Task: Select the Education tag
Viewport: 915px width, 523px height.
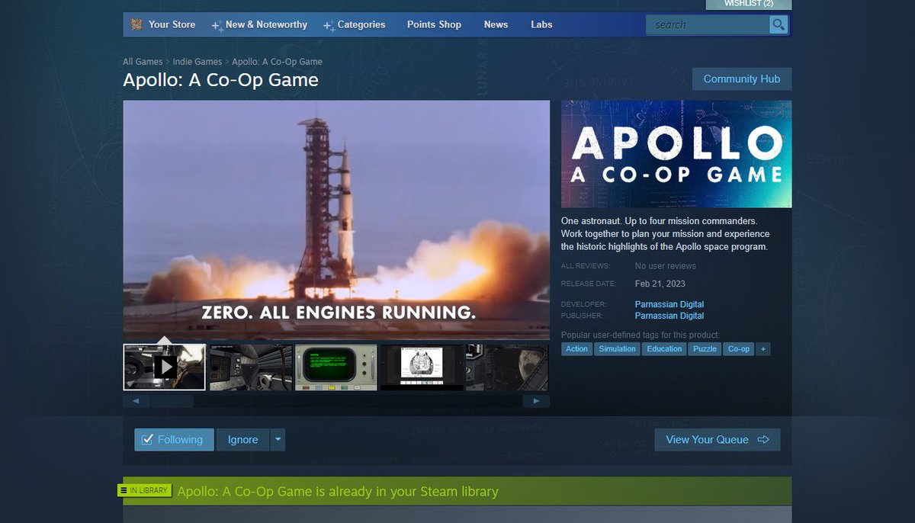Action: [x=664, y=348]
